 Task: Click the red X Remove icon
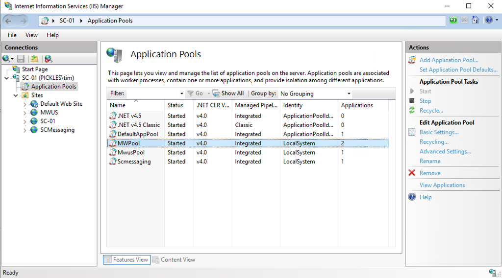point(412,173)
